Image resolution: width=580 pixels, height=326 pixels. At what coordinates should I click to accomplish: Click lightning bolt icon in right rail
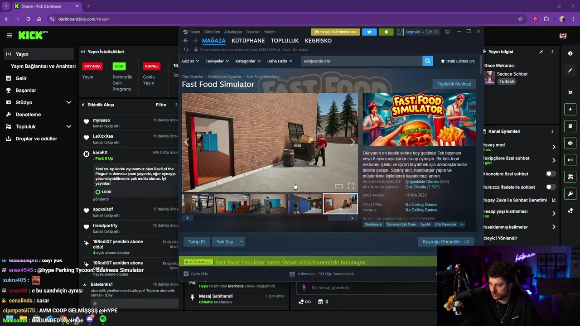(570, 109)
